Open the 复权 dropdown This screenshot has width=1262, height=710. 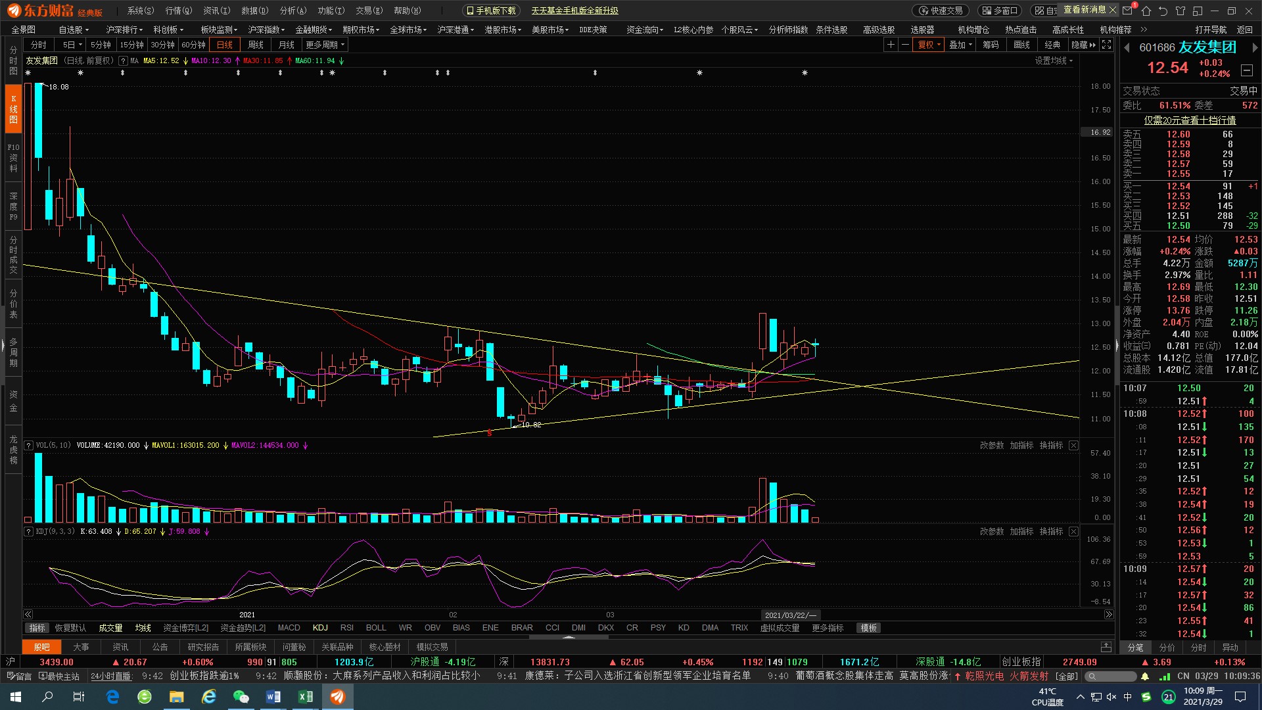[929, 45]
